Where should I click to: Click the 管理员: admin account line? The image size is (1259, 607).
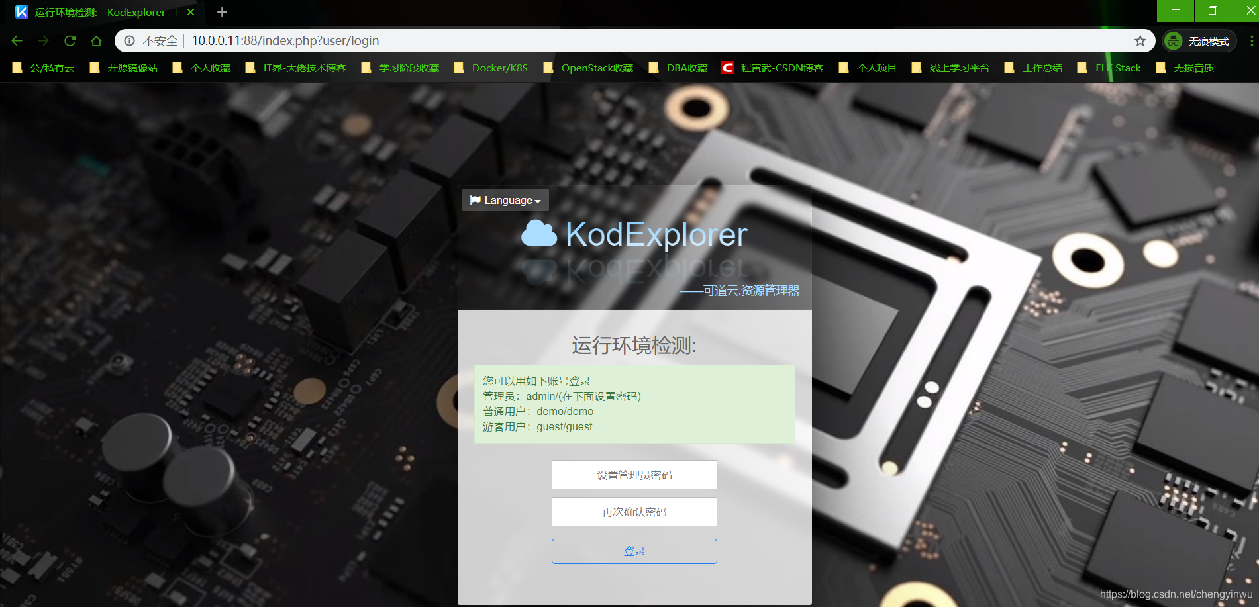click(x=562, y=396)
